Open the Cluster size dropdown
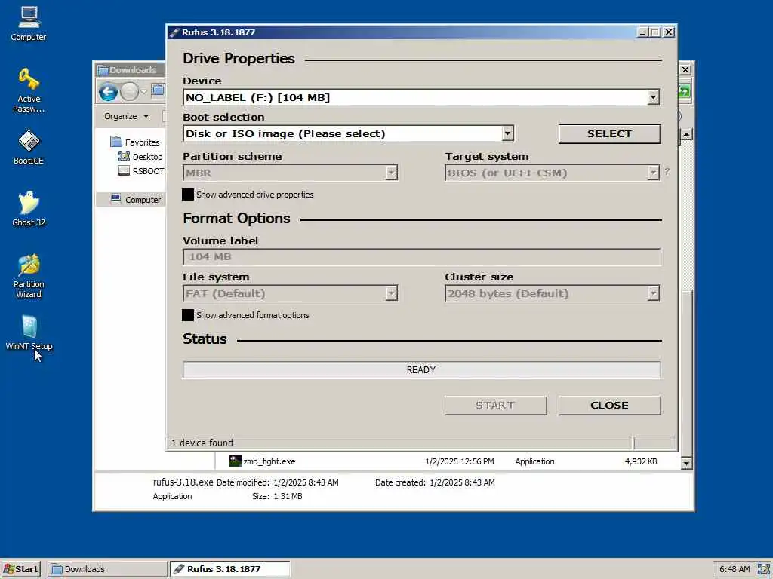The image size is (773, 579). (x=653, y=293)
